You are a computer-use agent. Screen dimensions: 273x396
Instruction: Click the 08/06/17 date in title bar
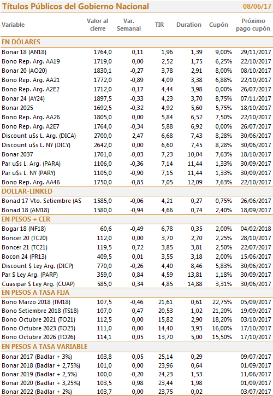coord(257,7)
